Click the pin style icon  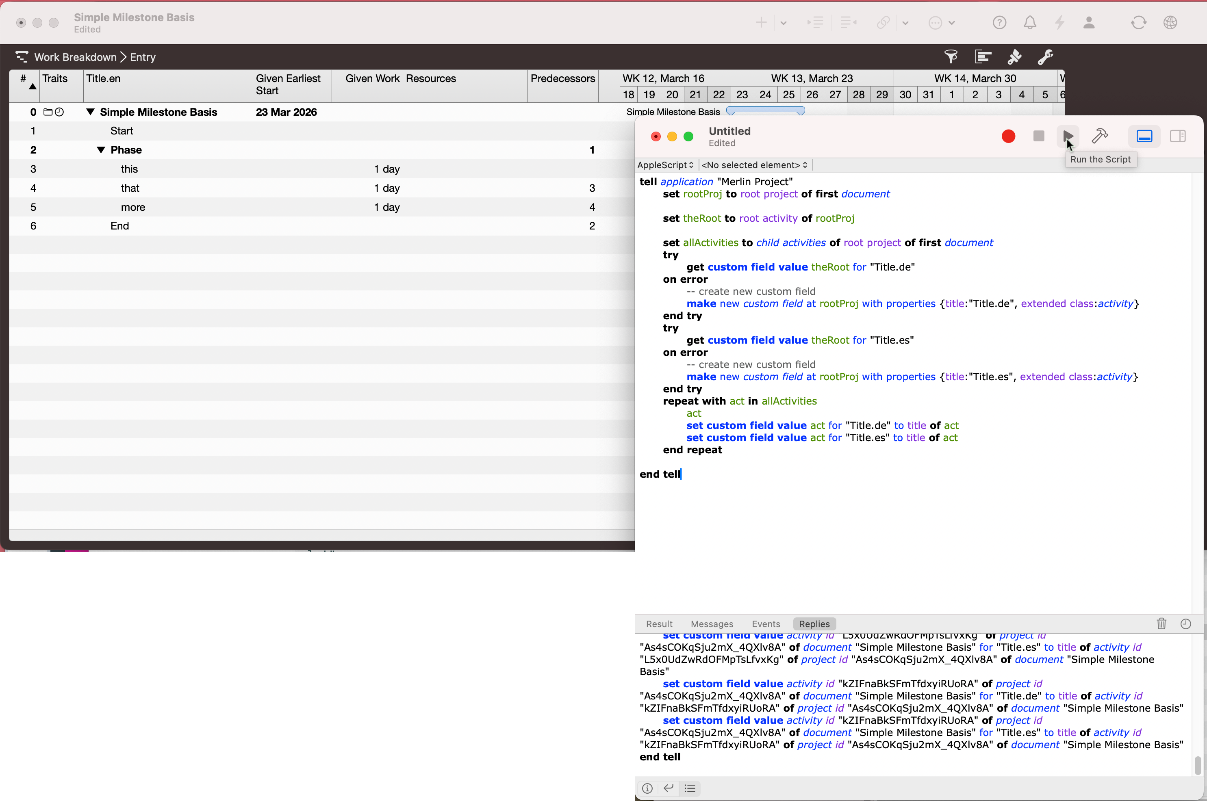pyautogui.click(x=1014, y=57)
